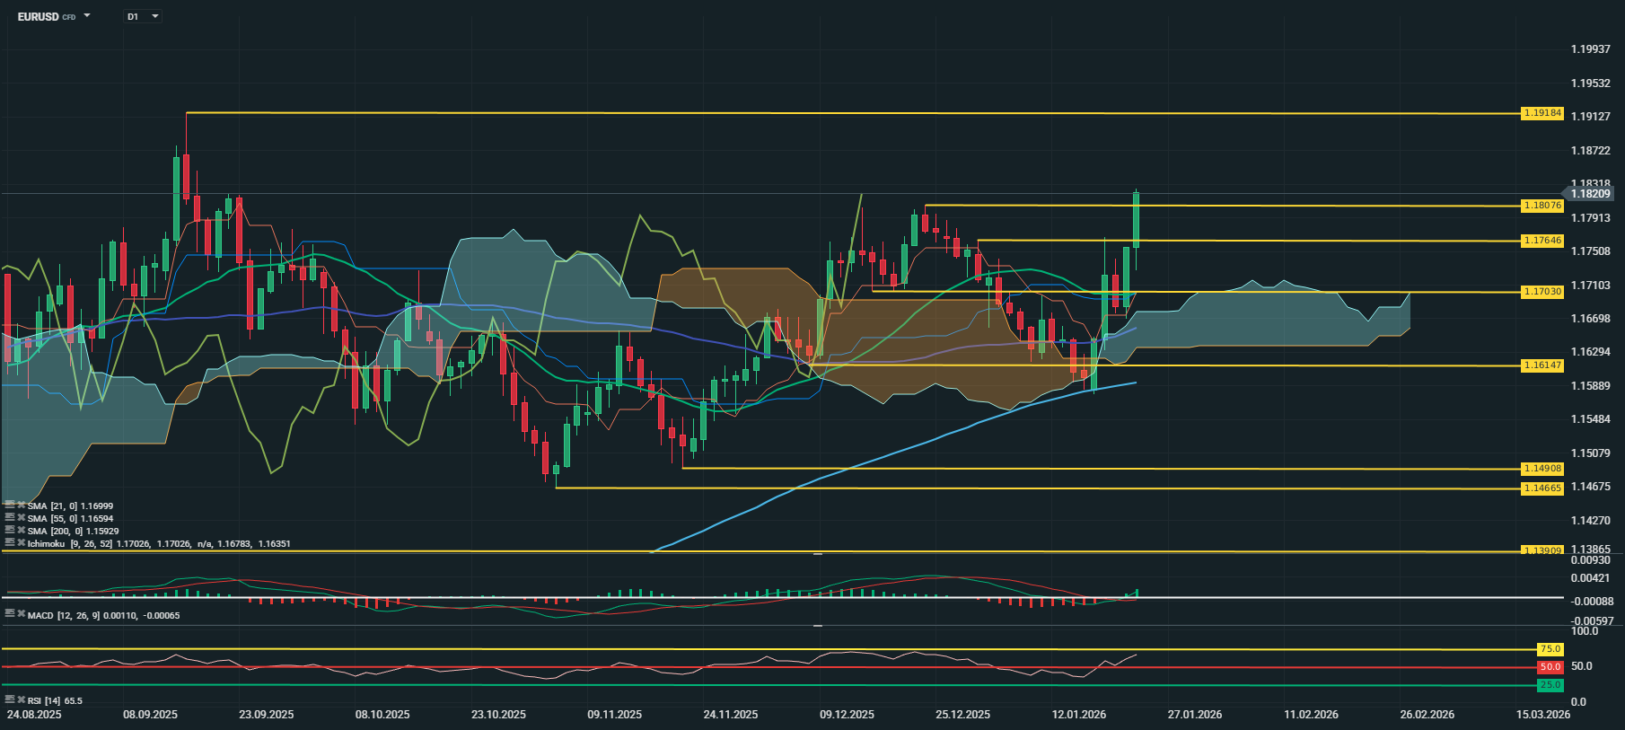1625x730 pixels.
Task: Click the 24.08.2025 date on time axis
Action: coord(34,715)
